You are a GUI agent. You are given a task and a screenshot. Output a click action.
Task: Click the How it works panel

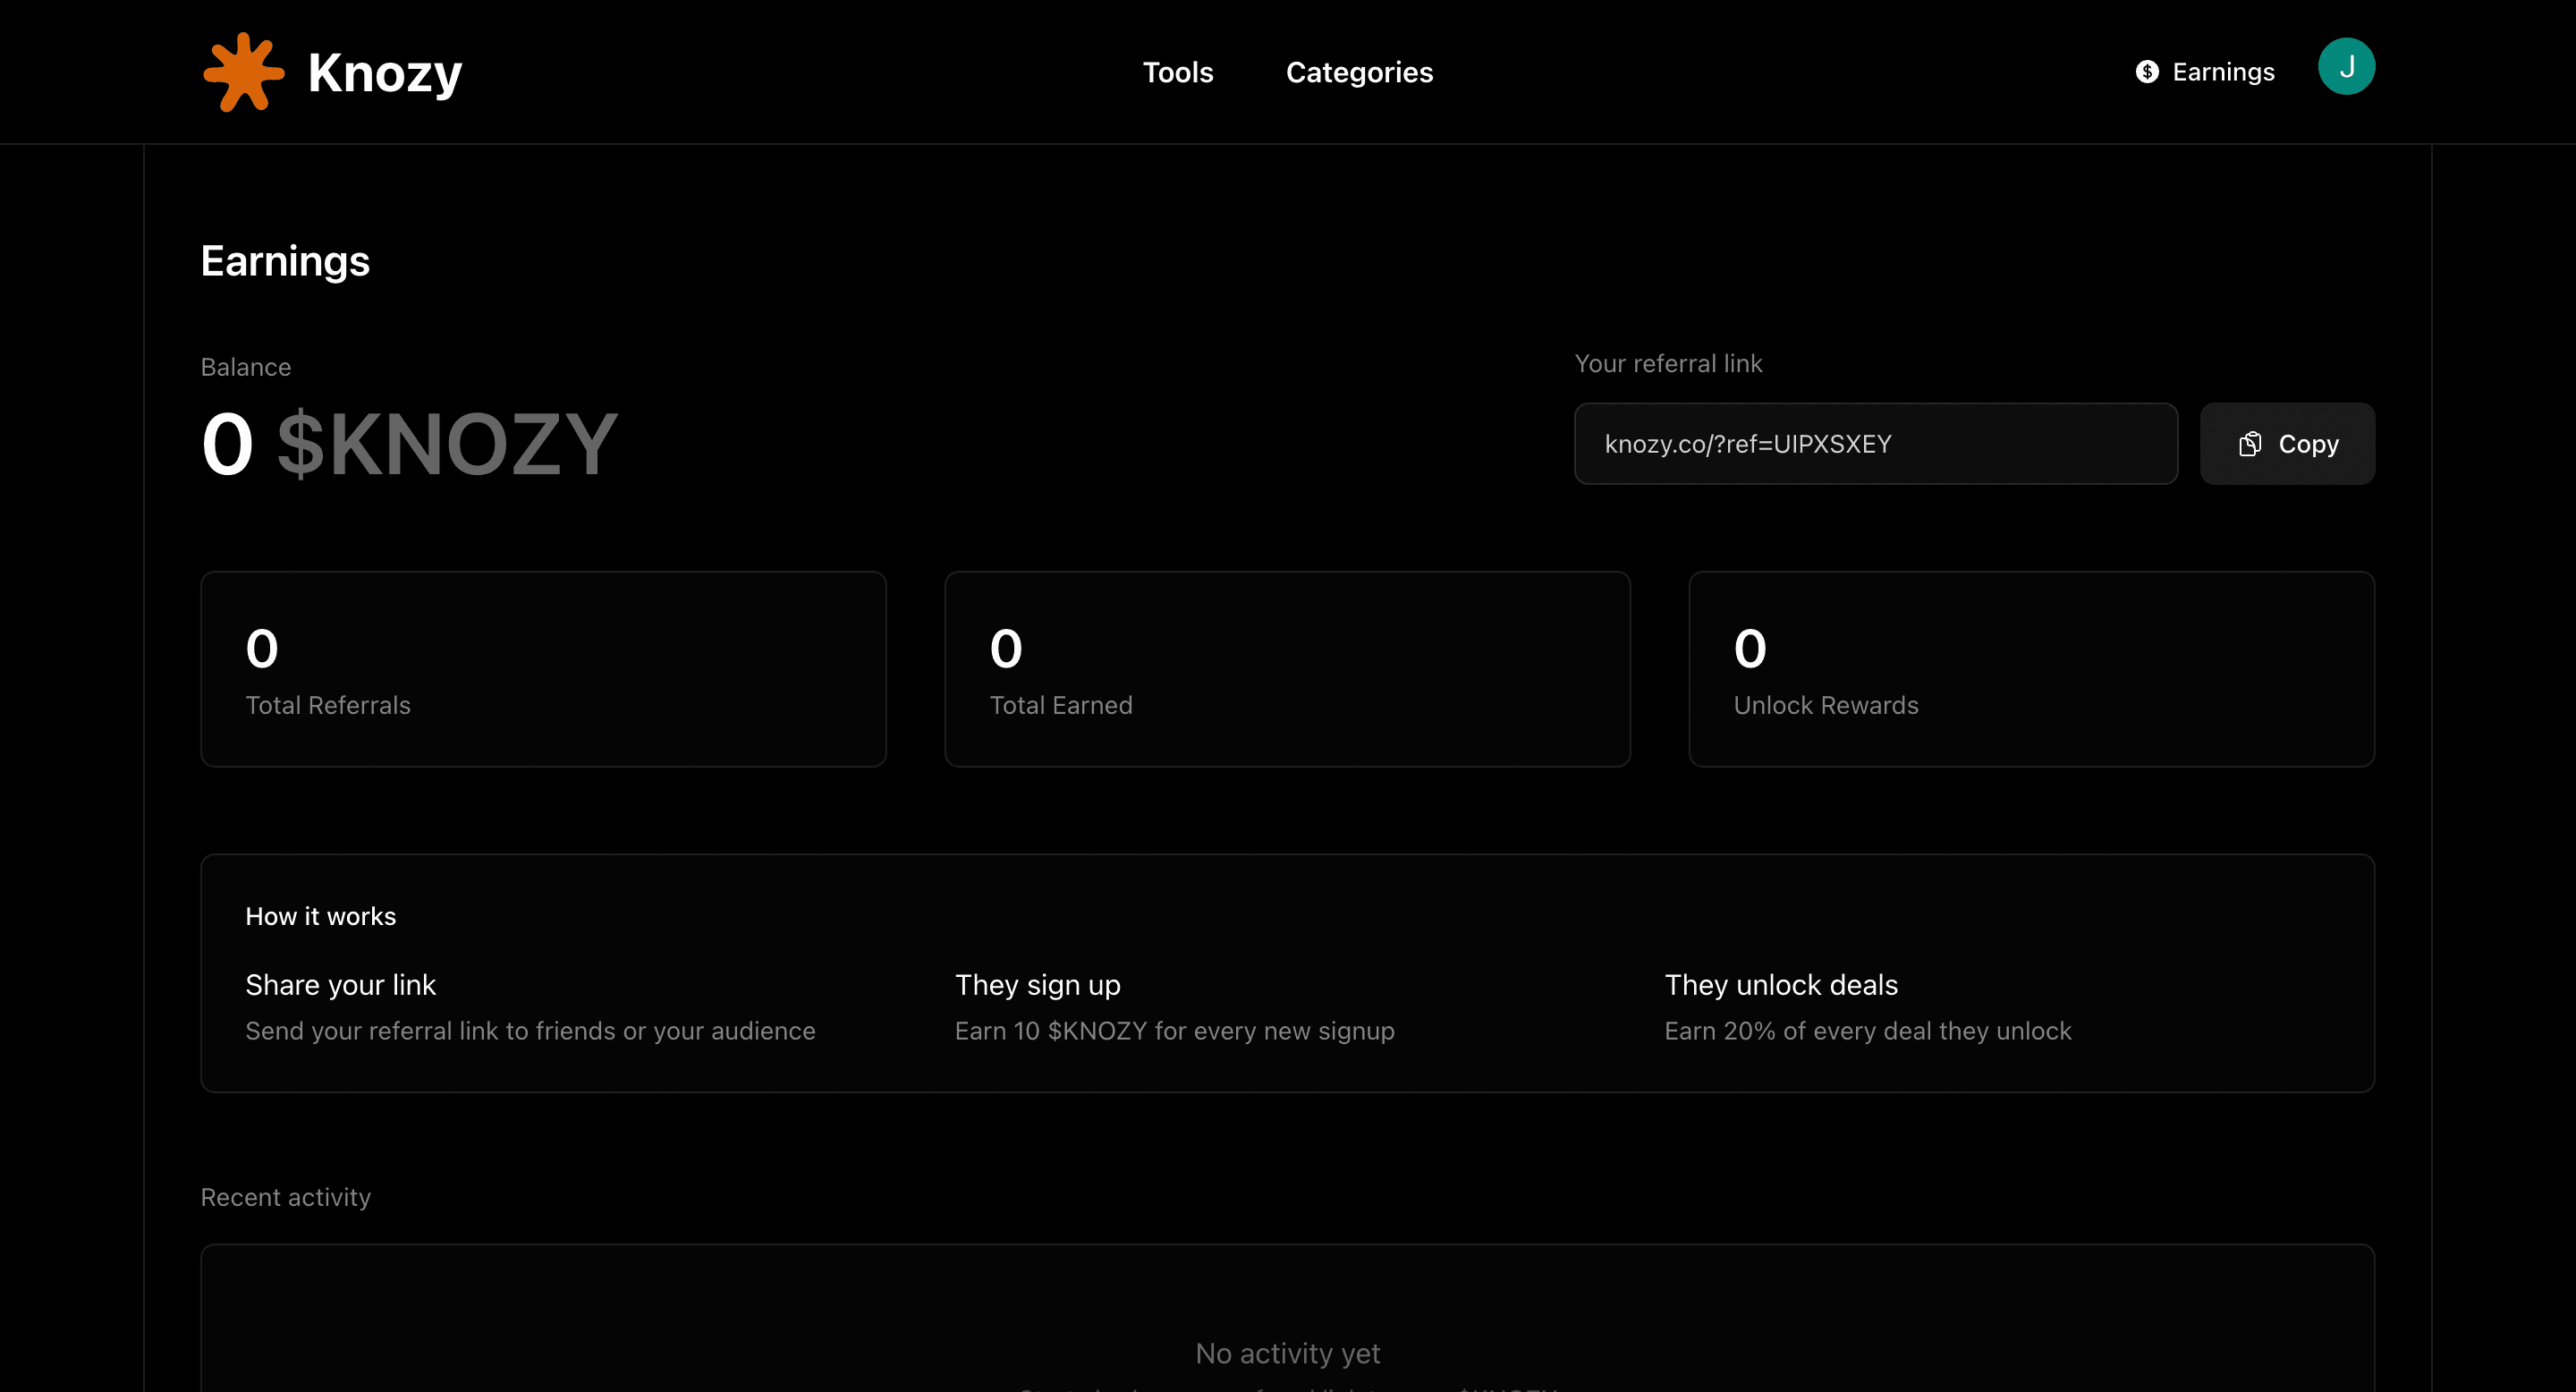(1287, 972)
